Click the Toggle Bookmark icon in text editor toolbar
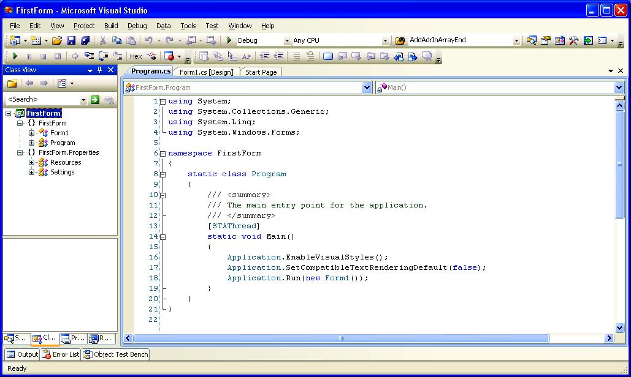Viewport: 631px width, 377px height. point(328,56)
